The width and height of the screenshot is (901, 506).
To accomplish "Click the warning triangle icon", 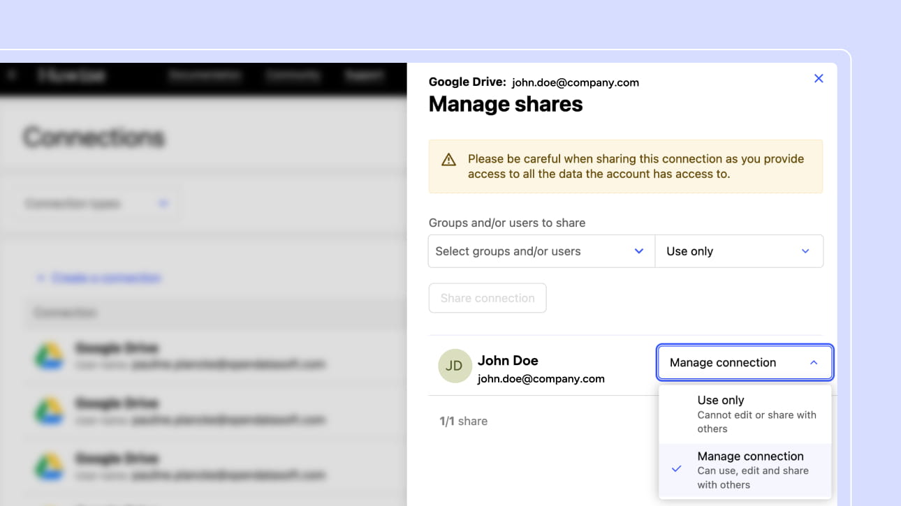I will [448, 160].
